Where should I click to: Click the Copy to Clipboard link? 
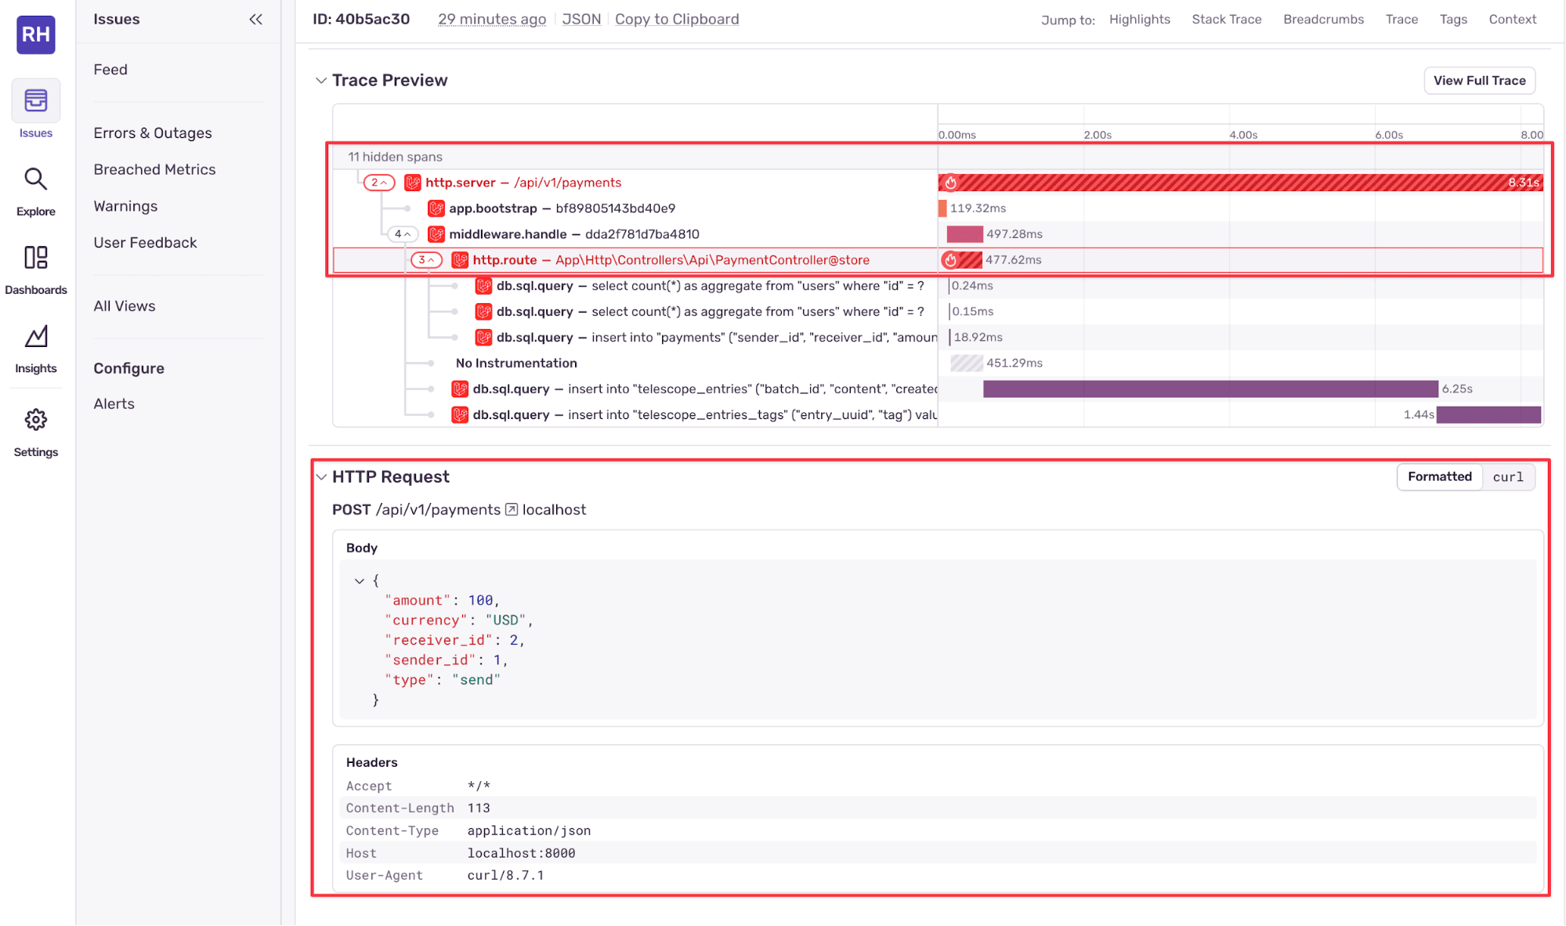point(677,20)
